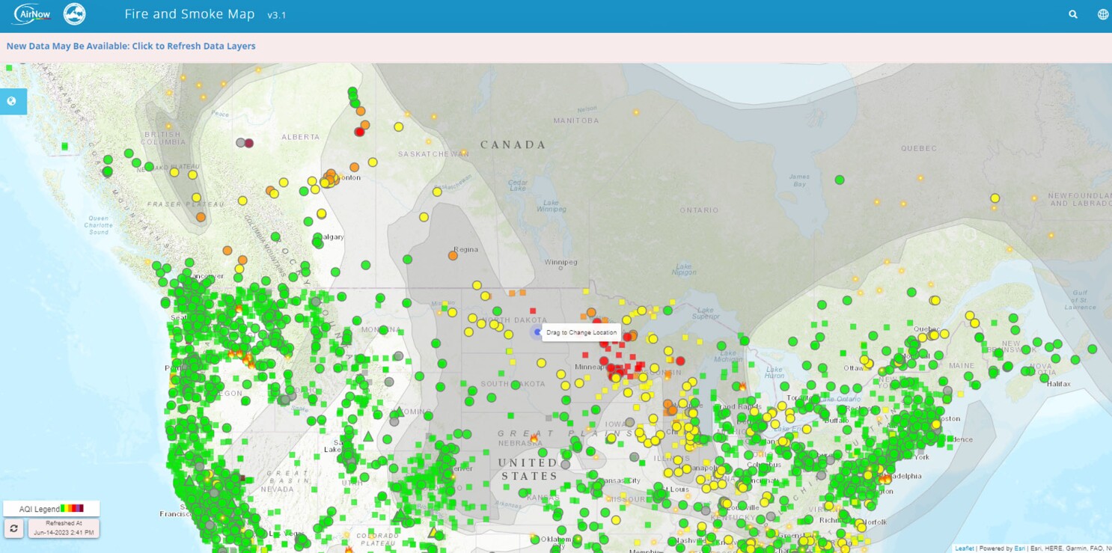The image size is (1112, 553).
Task: Select the orange monitor marker below Regina label
Action: click(453, 256)
